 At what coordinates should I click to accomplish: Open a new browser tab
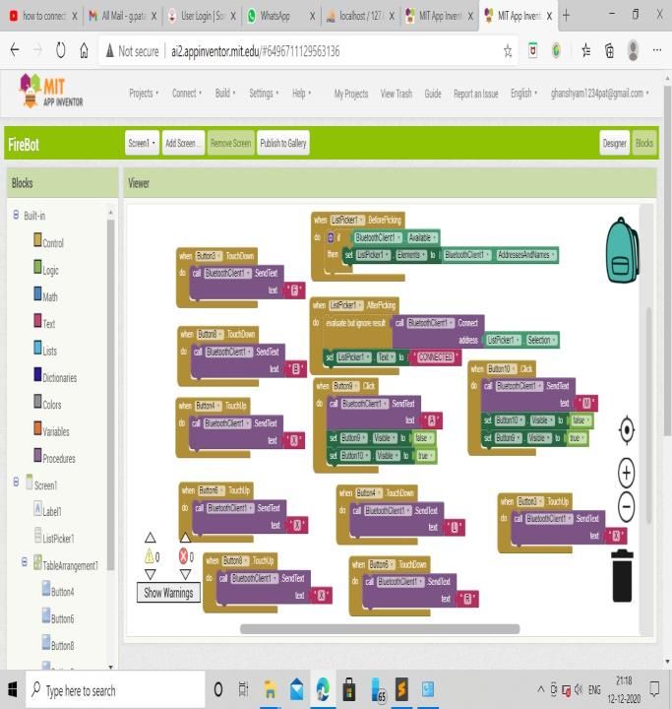(566, 16)
